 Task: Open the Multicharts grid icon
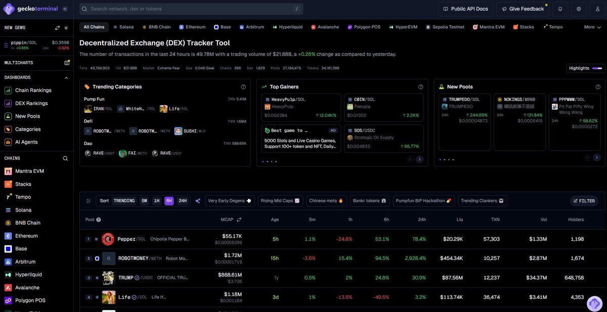click(x=67, y=63)
